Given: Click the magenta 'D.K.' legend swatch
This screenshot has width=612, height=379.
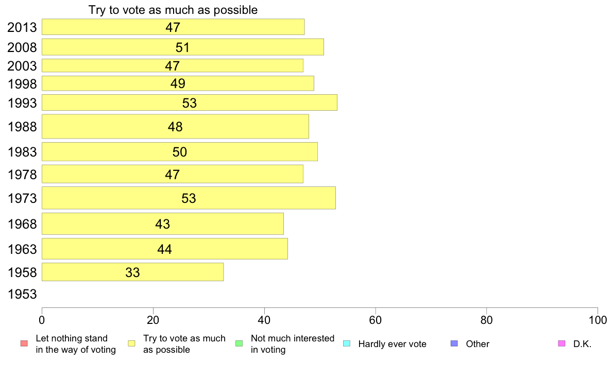Looking at the screenshot, I should (x=562, y=343).
